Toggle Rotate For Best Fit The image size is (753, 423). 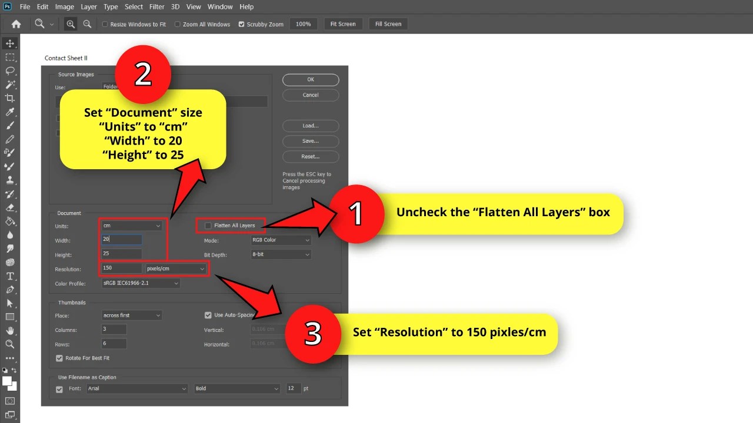pos(59,358)
